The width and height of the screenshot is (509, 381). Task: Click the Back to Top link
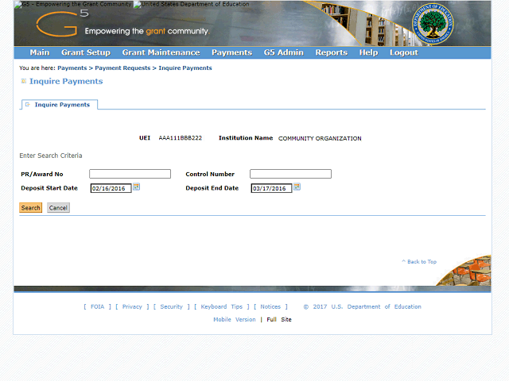pos(419,261)
